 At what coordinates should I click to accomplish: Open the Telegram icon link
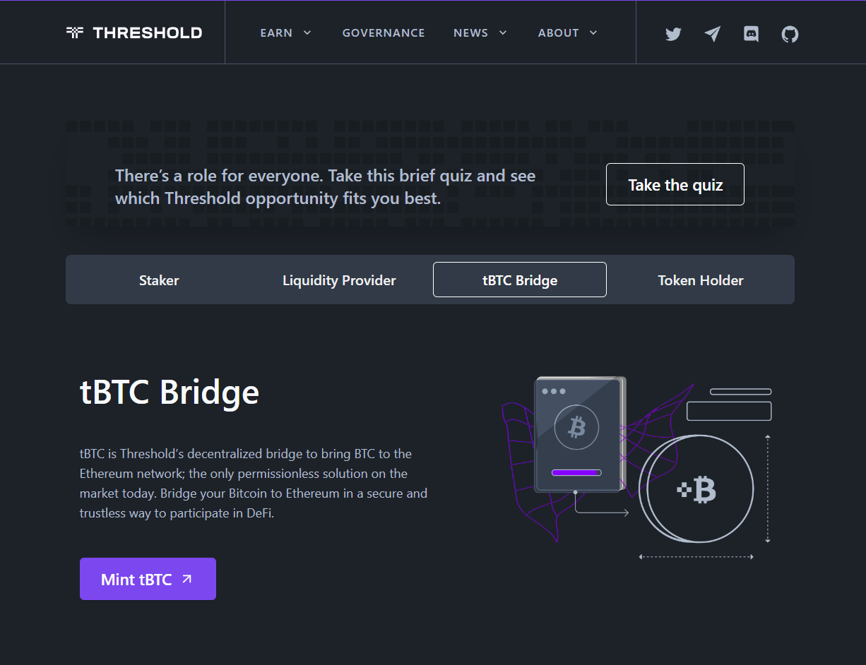click(712, 33)
